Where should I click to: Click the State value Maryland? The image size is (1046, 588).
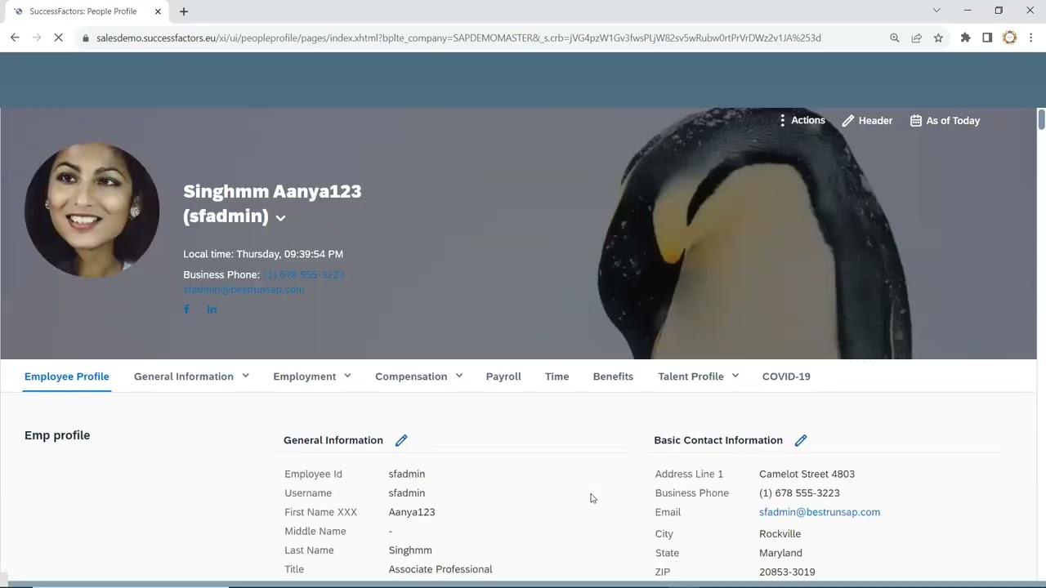click(780, 553)
